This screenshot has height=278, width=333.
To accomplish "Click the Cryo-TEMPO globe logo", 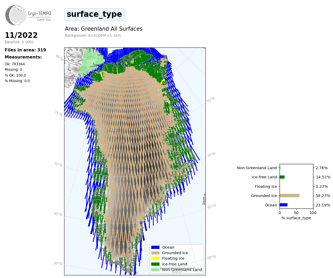I will coord(16,15).
